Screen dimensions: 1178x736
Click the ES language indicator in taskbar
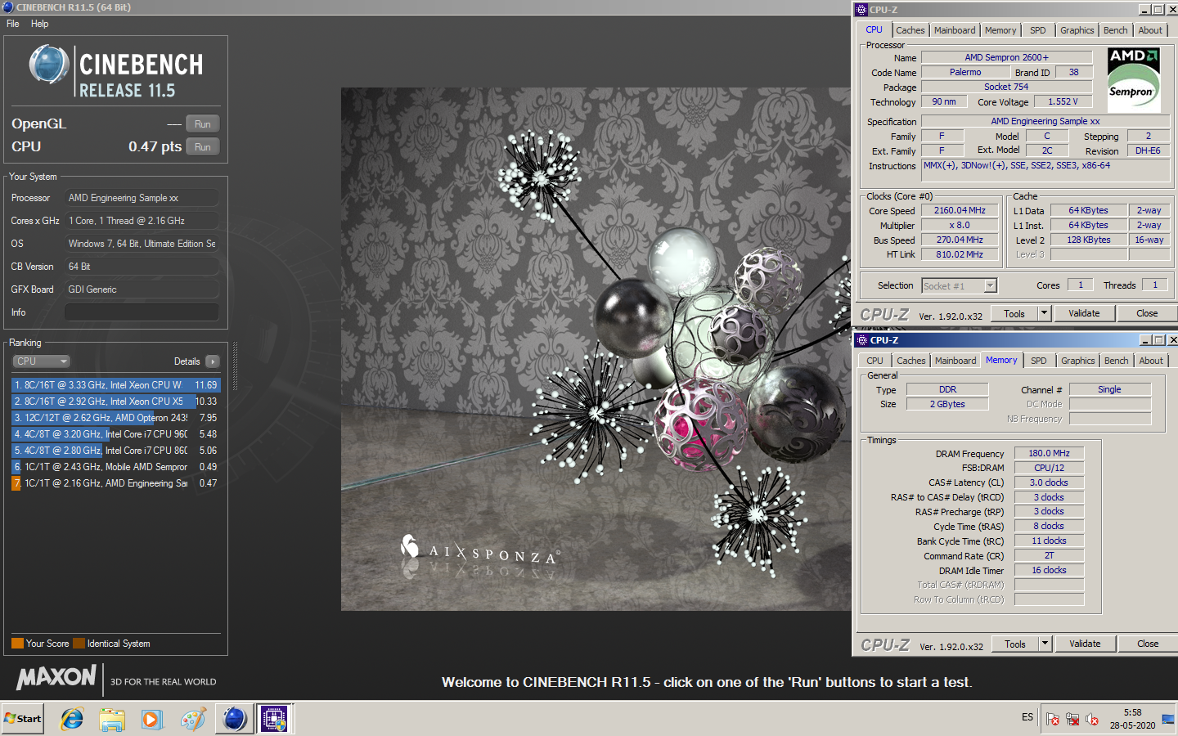pyautogui.click(x=1027, y=717)
